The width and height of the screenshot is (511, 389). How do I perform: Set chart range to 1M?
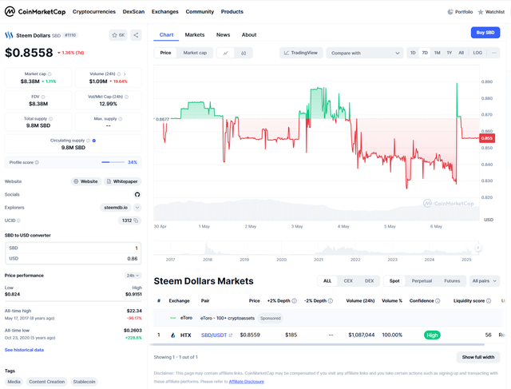point(438,53)
